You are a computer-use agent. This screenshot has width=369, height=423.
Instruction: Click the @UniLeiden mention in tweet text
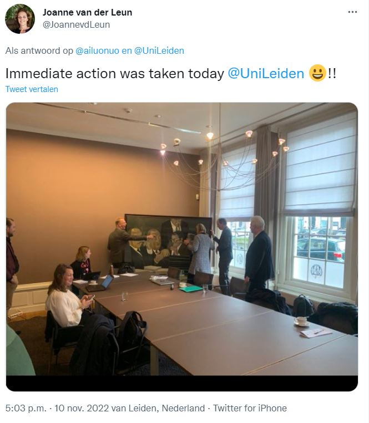click(x=266, y=73)
